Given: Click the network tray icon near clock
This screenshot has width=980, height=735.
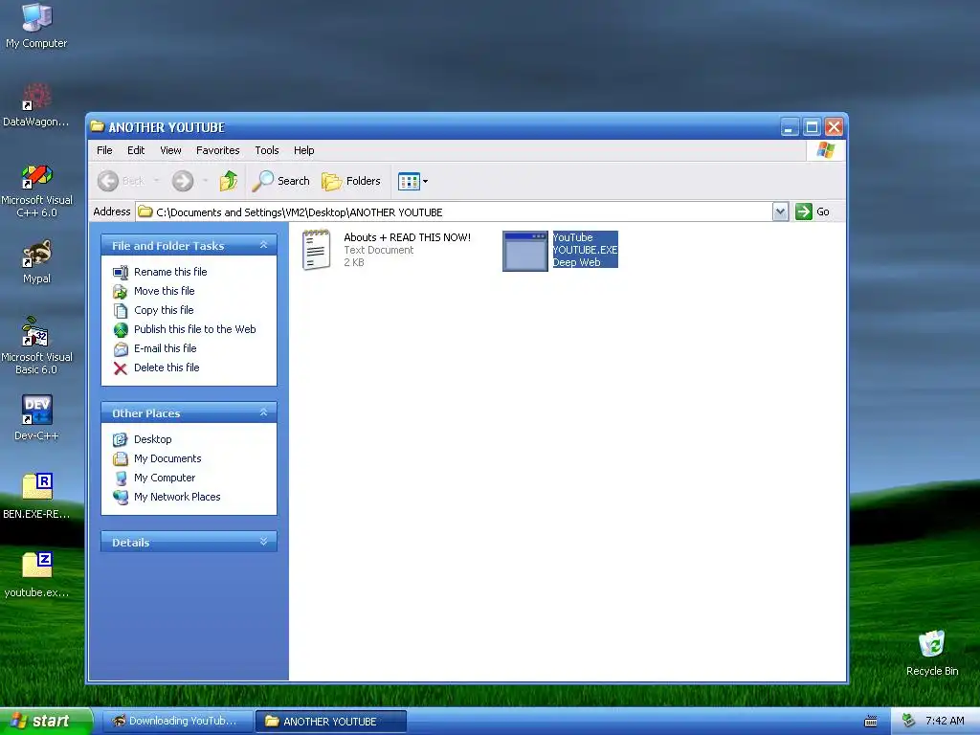Looking at the screenshot, I should pos(909,721).
